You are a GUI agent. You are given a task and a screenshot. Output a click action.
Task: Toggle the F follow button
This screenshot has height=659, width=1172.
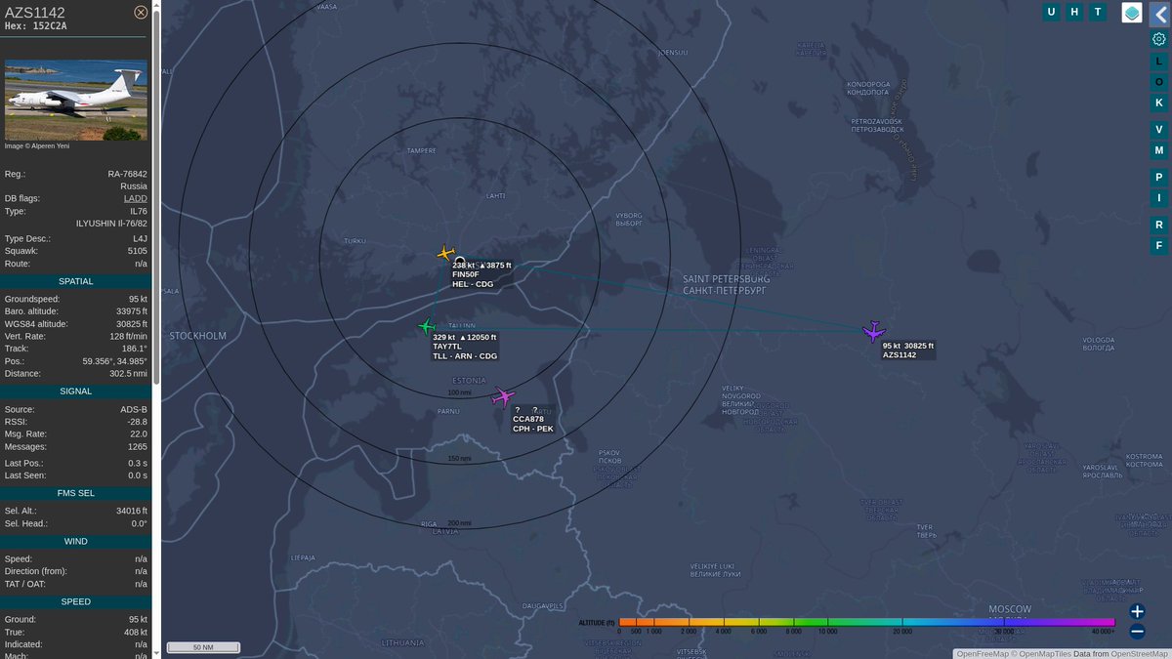pos(1158,245)
